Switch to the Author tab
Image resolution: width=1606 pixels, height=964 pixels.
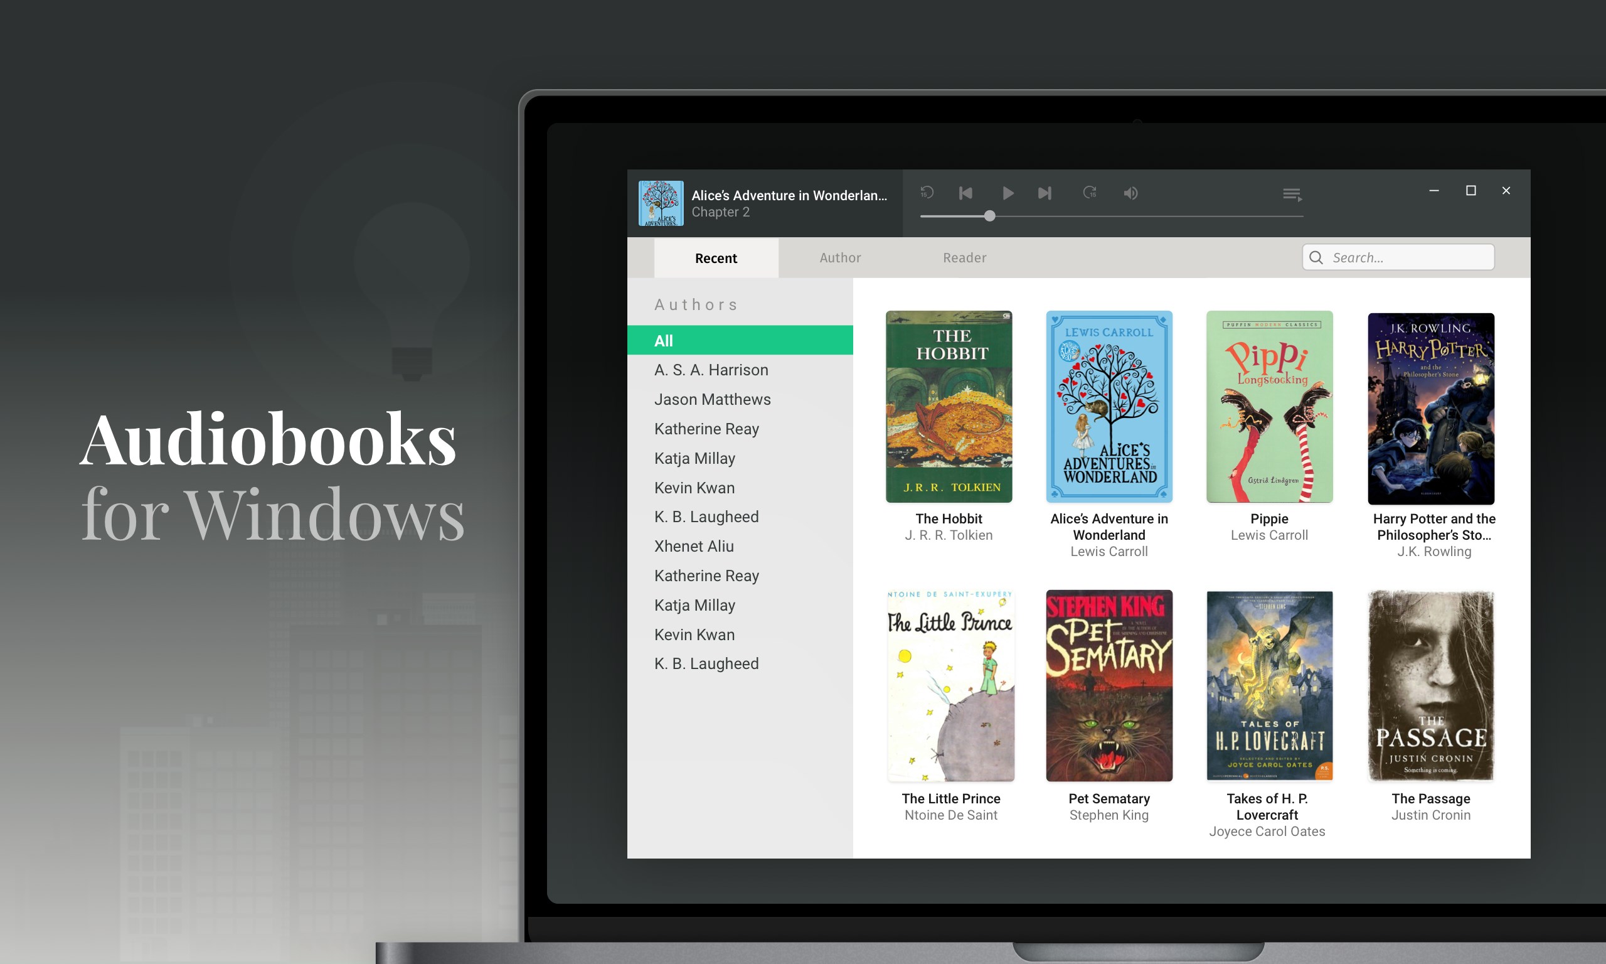839,257
